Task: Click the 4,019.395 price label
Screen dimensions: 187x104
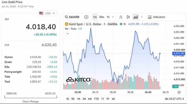Action: pos(179,53)
